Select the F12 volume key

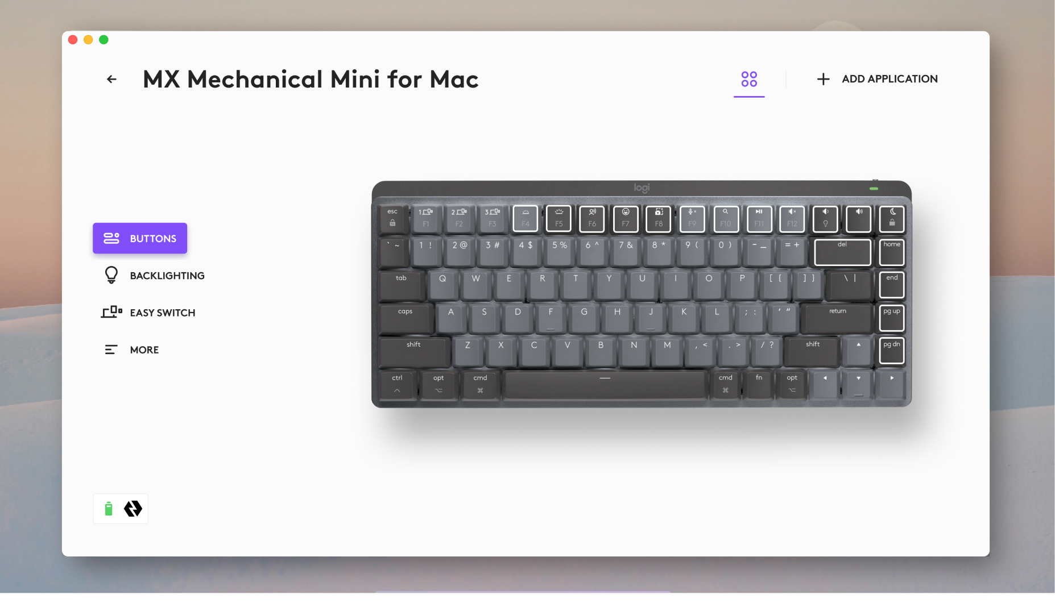792,219
